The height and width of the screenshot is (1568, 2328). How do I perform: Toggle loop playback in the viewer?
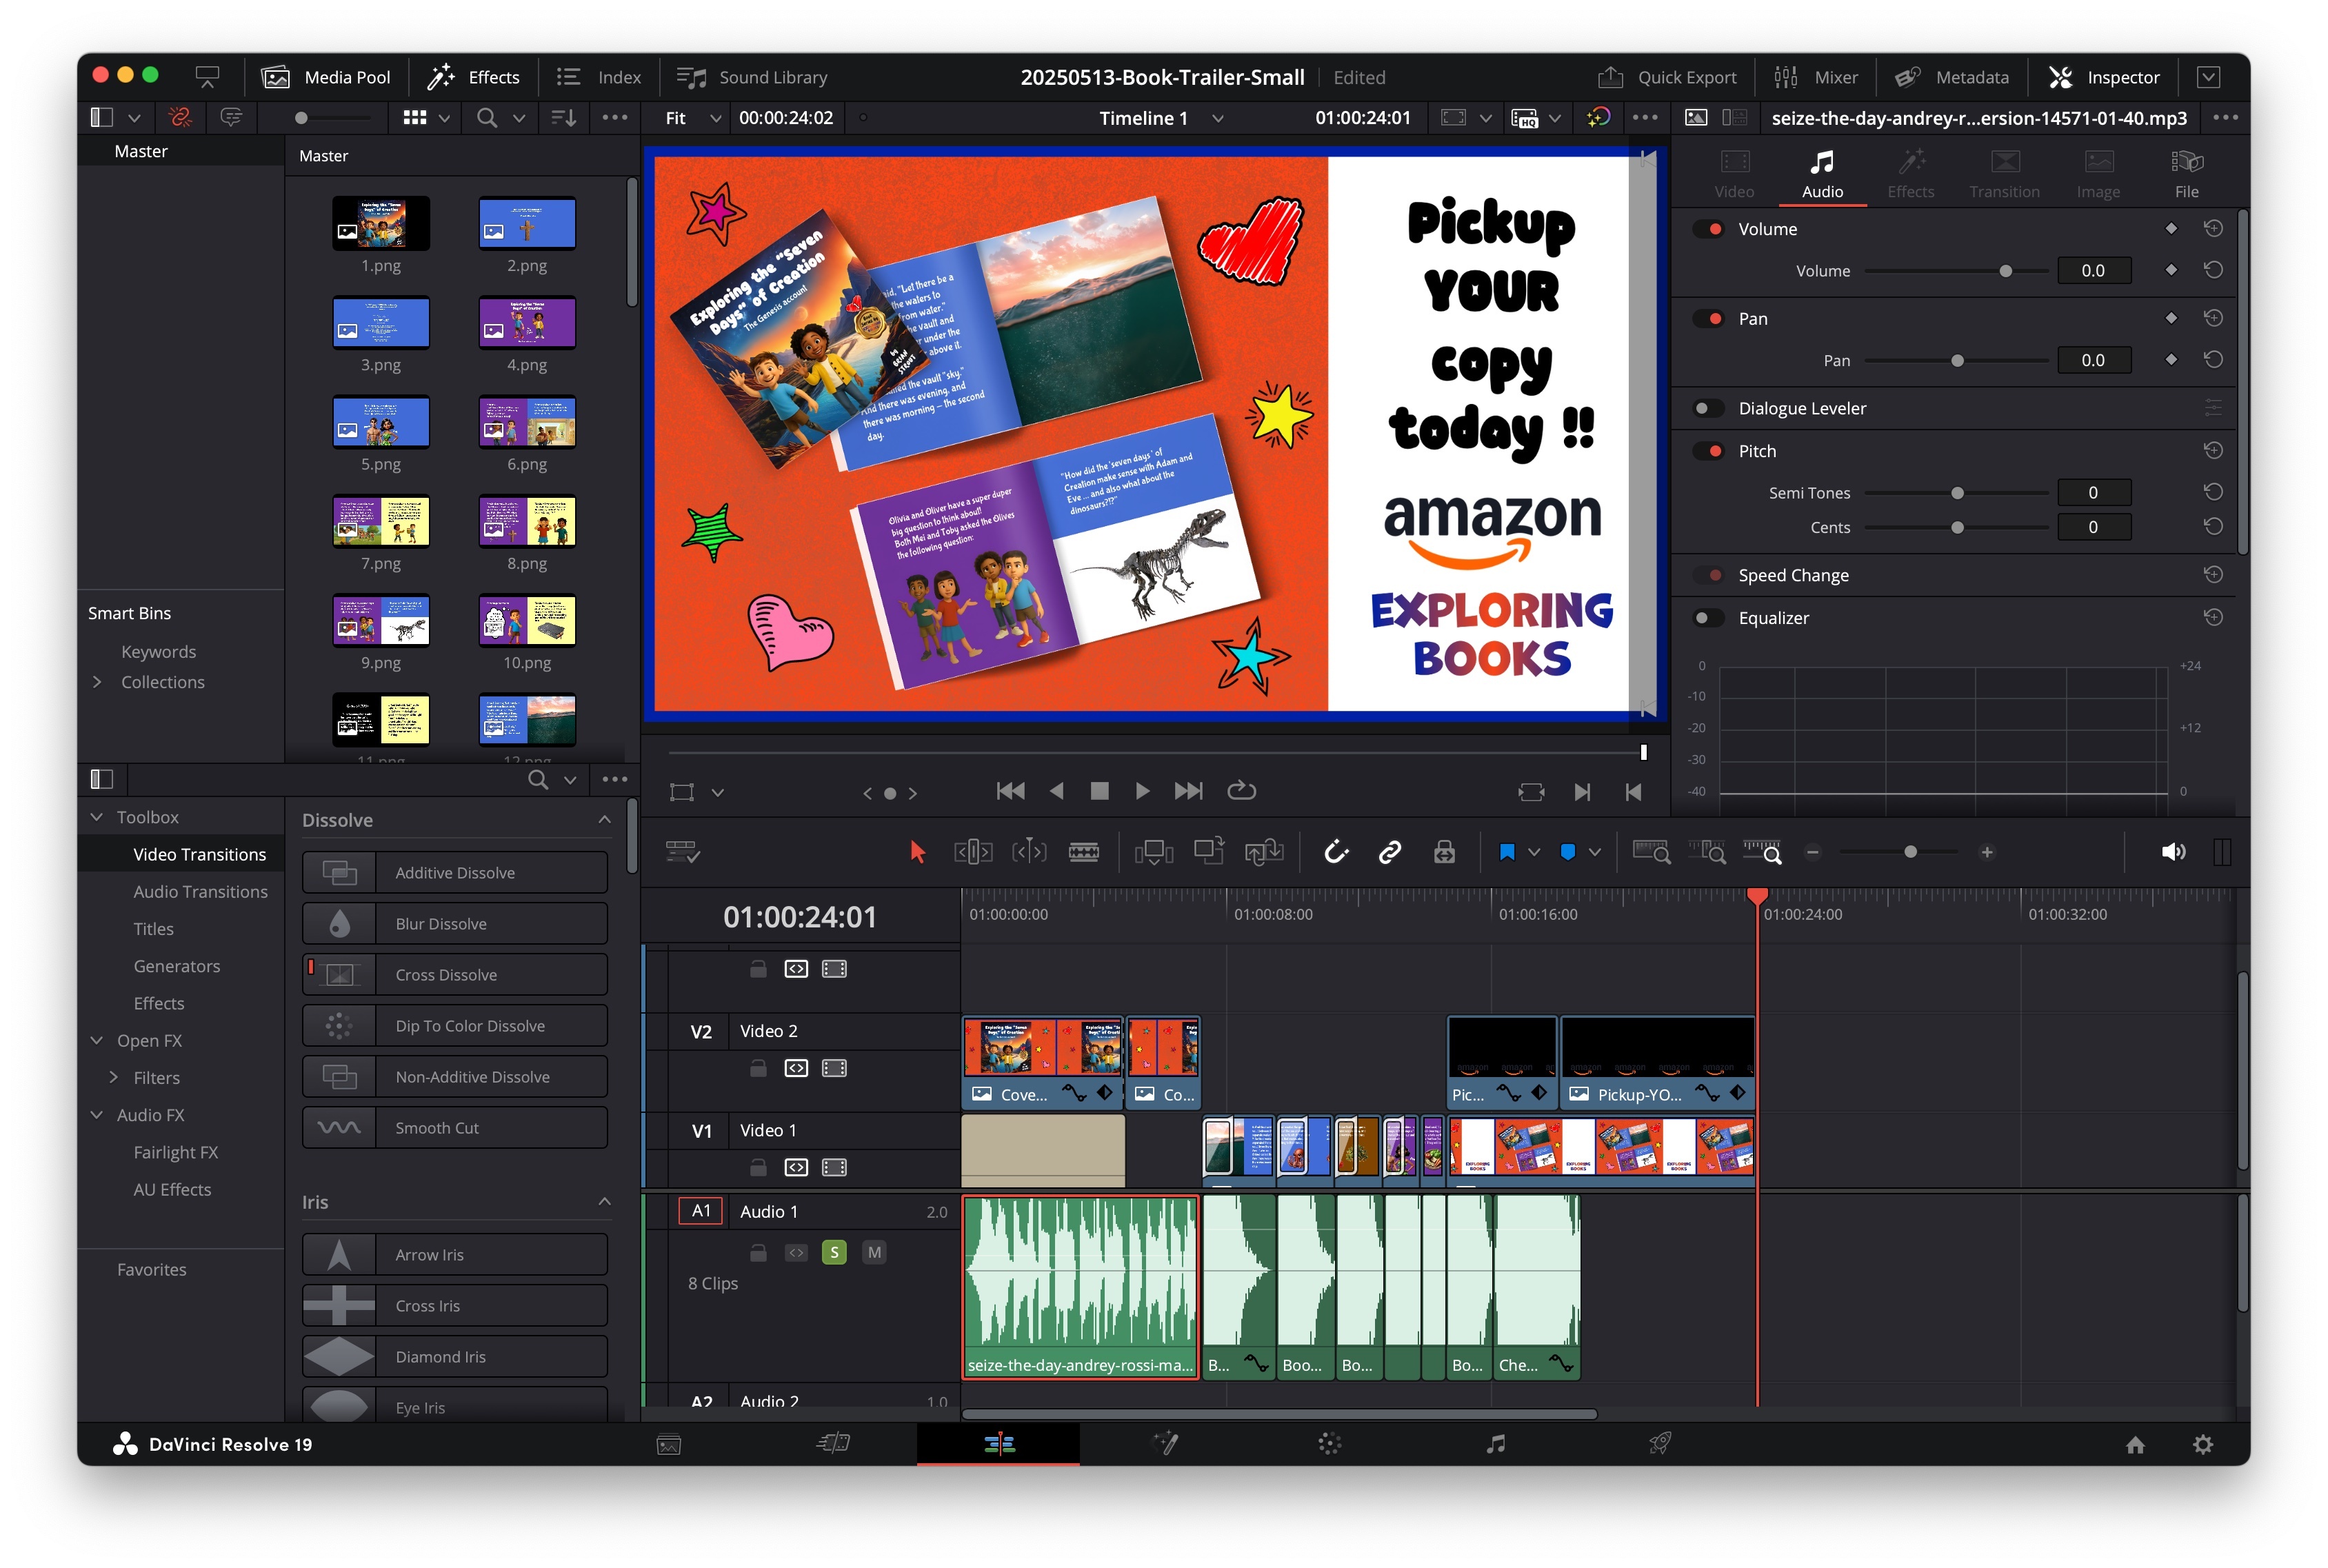click(1241, 791)
